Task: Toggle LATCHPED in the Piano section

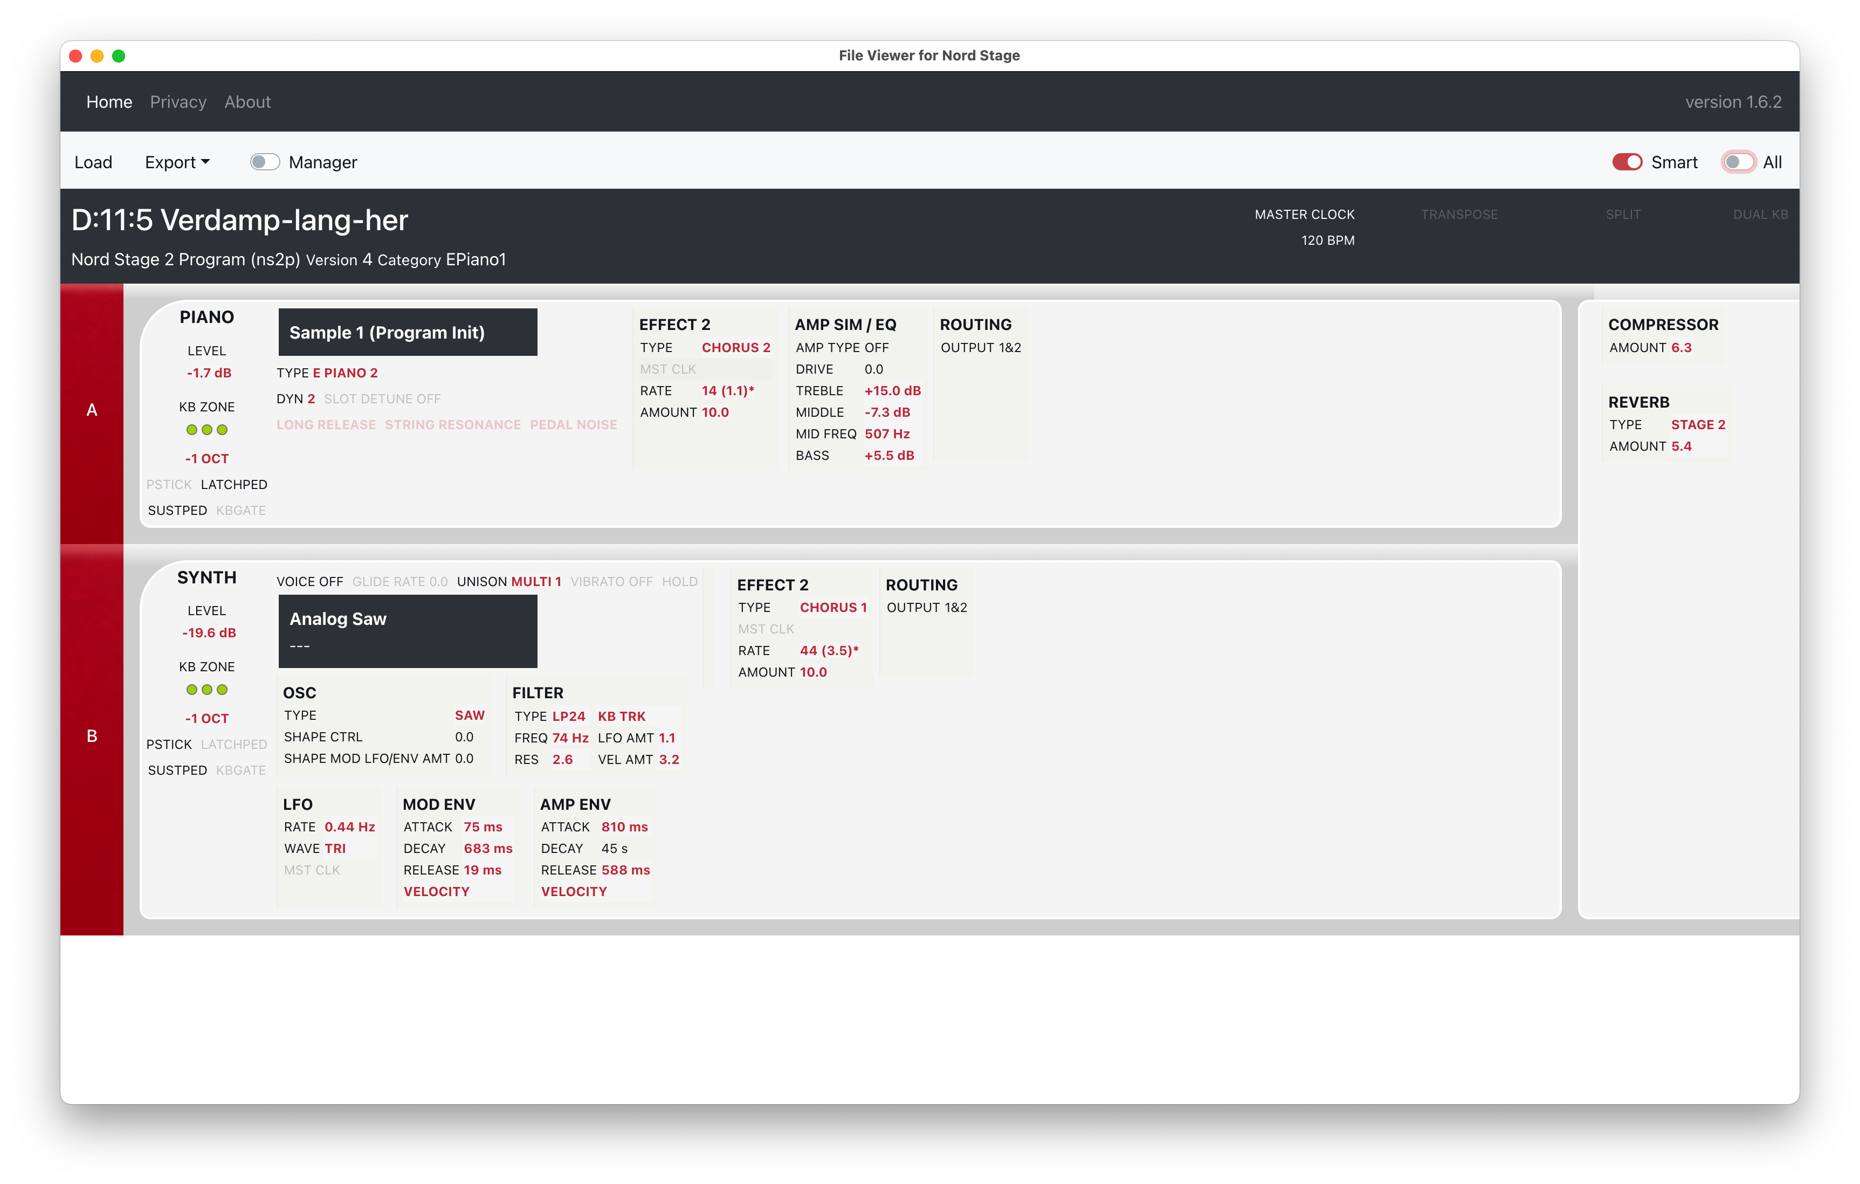Action: pos(234,484)
